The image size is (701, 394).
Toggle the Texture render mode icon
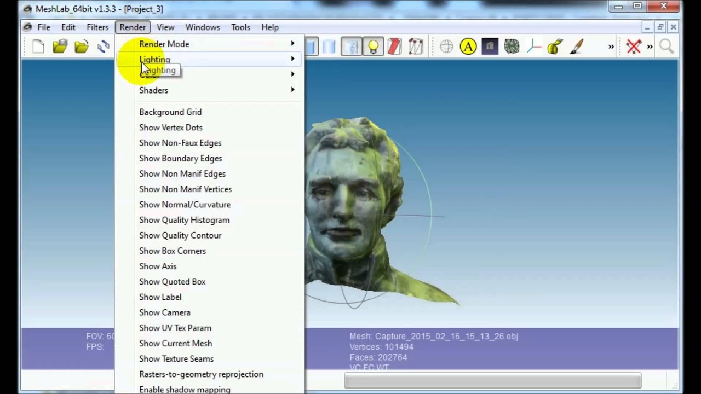[x=352, y=47]
